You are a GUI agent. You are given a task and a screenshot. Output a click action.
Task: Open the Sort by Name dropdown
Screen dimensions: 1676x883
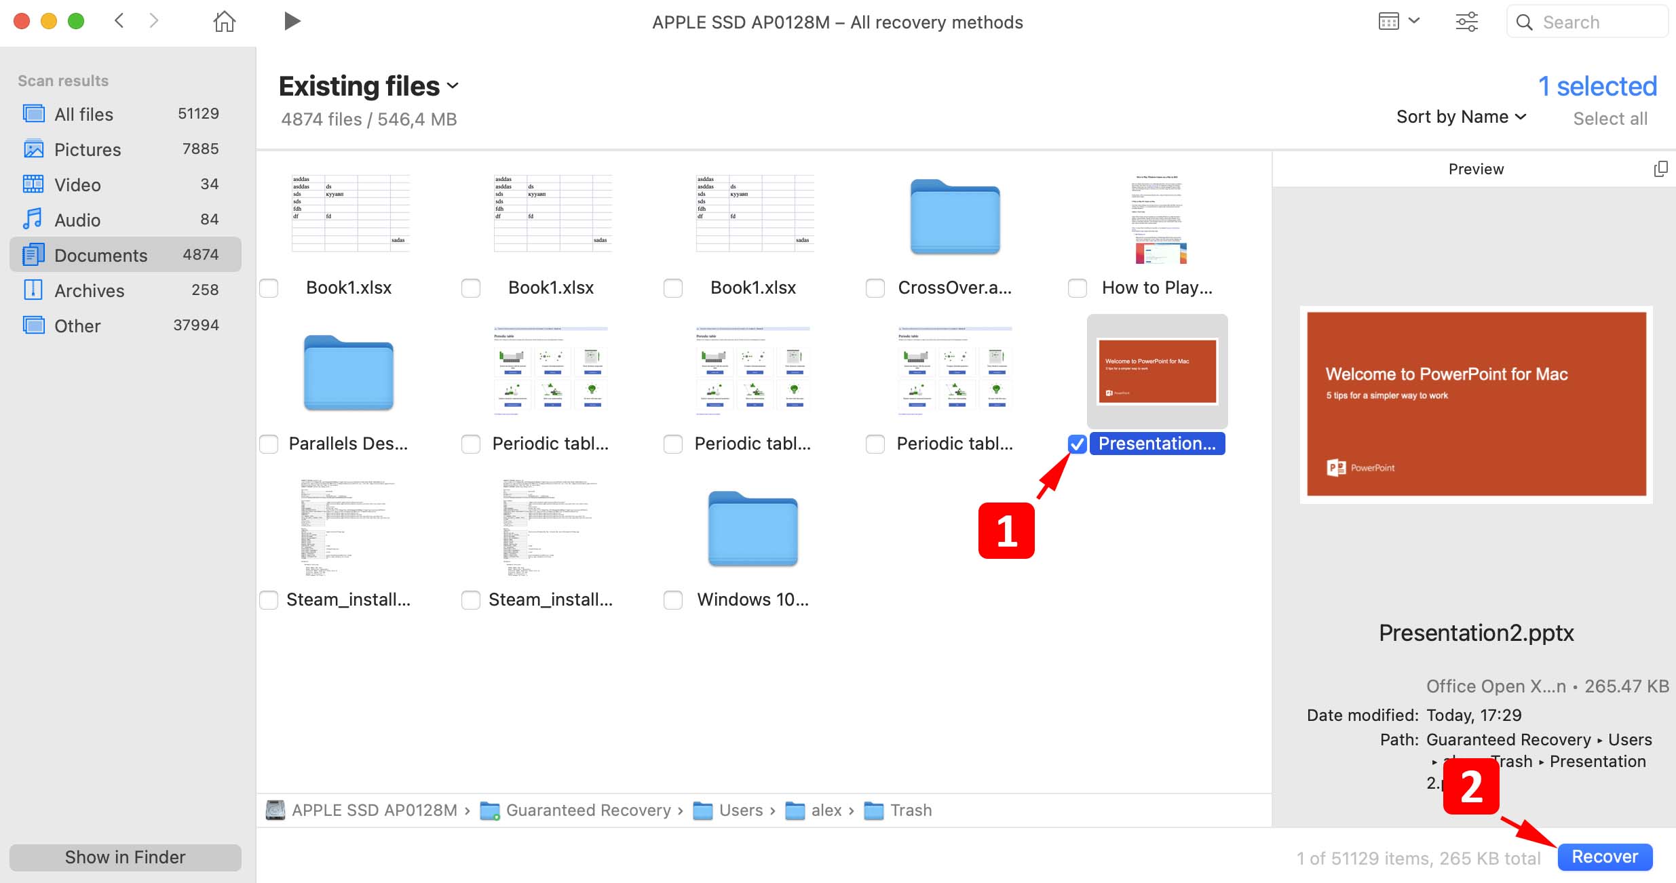point(1461,117)
